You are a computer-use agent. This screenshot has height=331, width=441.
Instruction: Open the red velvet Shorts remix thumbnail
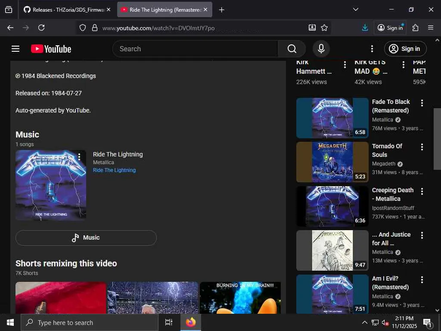[x=61, y=298]
